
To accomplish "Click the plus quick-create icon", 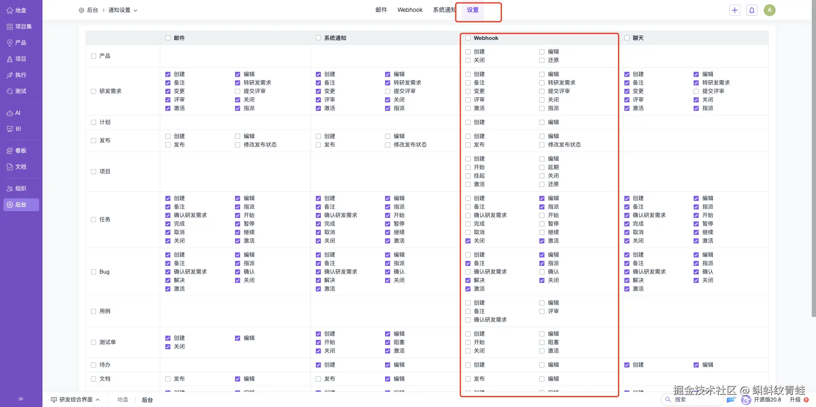I will (735, 10).
